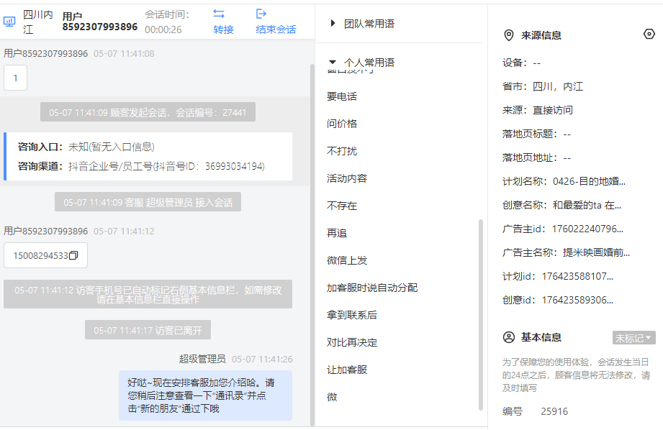The width and height of the screenshot is (663, 430).
Task: Click the sender line with timestamp 11:41:12
Action: tap(79, 231)
